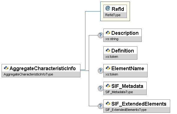Click the optional question mark beside SIF_ExtendedElements
The image size is (177, 114).
tap(101, 106)
